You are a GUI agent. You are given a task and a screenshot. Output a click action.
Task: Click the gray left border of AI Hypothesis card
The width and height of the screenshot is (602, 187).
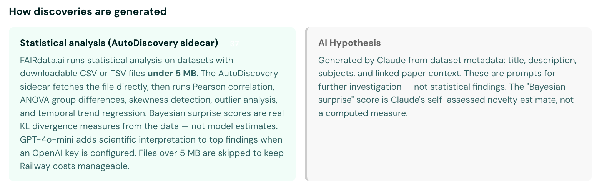pyautogui.click(x=306, y=104)
